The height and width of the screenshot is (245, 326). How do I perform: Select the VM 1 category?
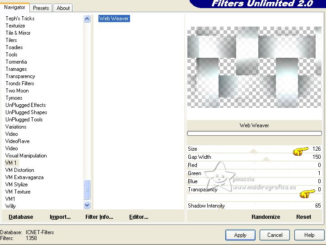[11, 163]
